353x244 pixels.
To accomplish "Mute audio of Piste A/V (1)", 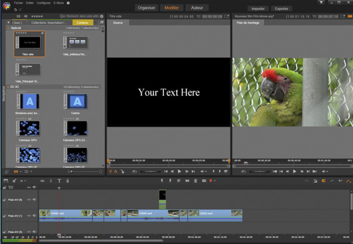I will tap(35, 215).
